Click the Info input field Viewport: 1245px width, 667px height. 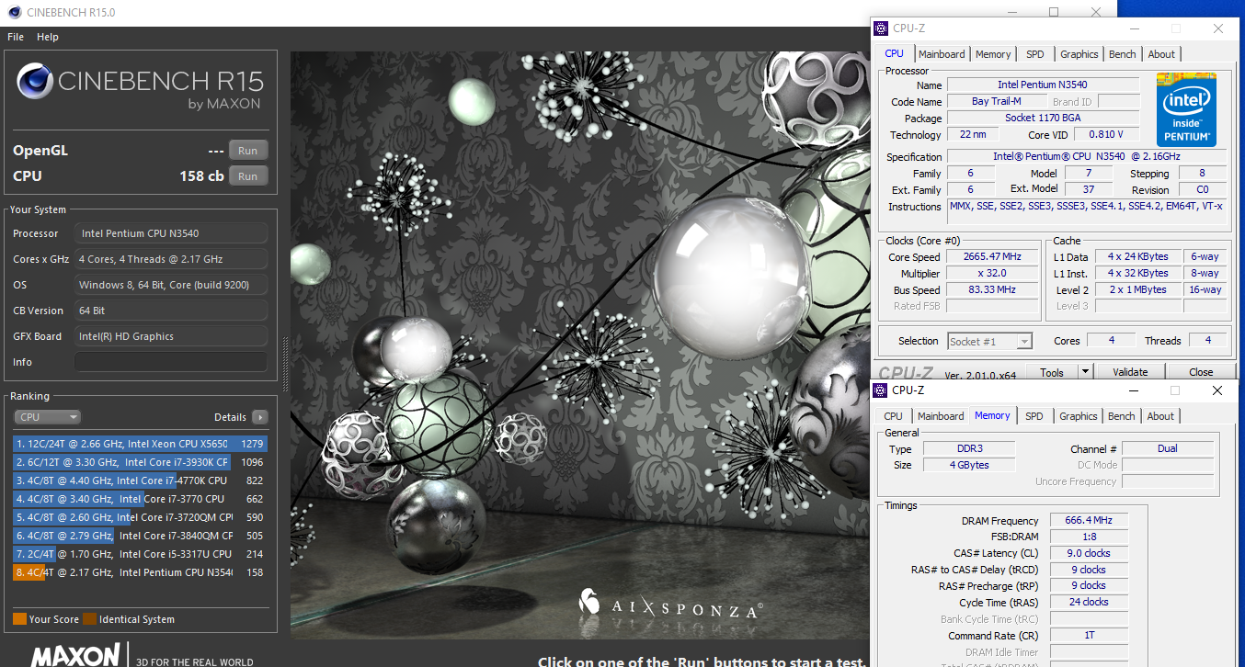click(171, 362)
